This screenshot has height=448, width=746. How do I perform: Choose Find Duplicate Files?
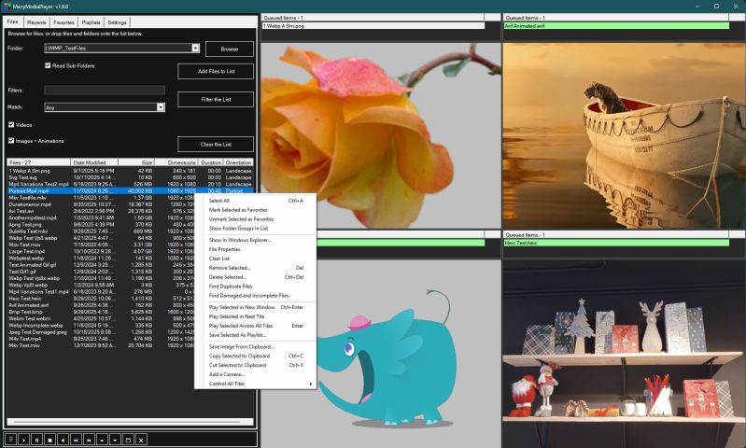tap(256, 287)
